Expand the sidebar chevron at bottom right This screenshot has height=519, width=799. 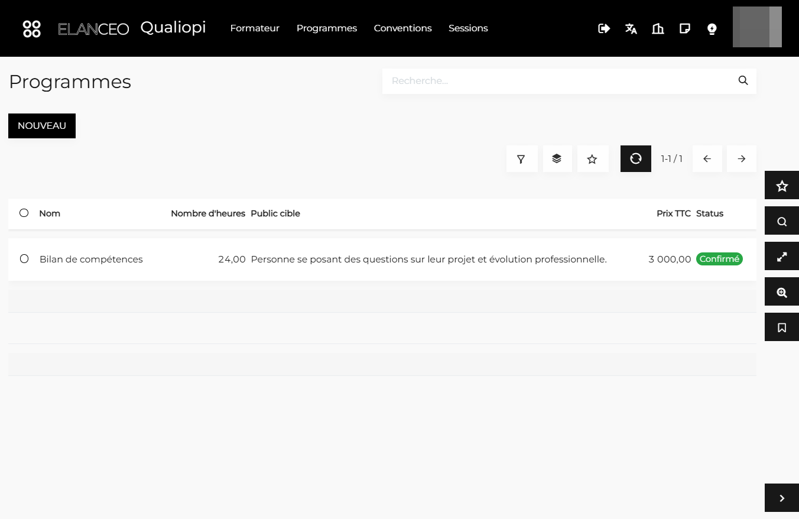pyautogui.click(x=782, y=498)
